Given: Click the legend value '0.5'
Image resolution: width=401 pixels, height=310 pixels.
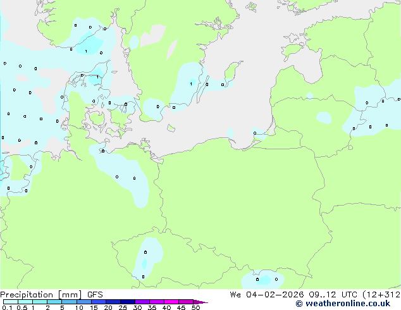Looking at the screenshot, I should click(x=22, y=307).
